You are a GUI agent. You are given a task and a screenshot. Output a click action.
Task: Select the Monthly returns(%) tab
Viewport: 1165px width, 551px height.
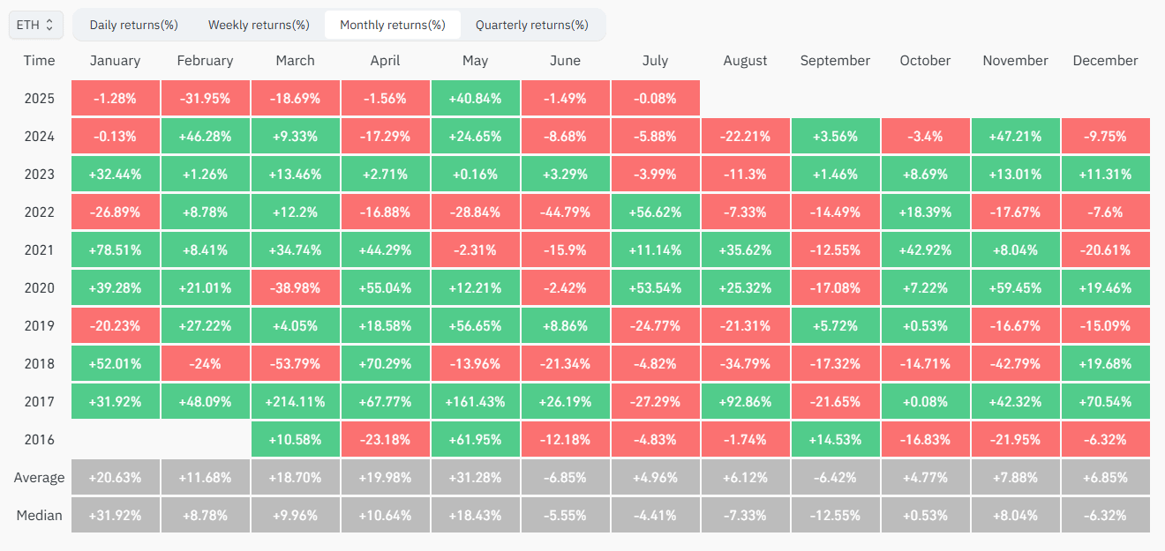pos(392,25)
